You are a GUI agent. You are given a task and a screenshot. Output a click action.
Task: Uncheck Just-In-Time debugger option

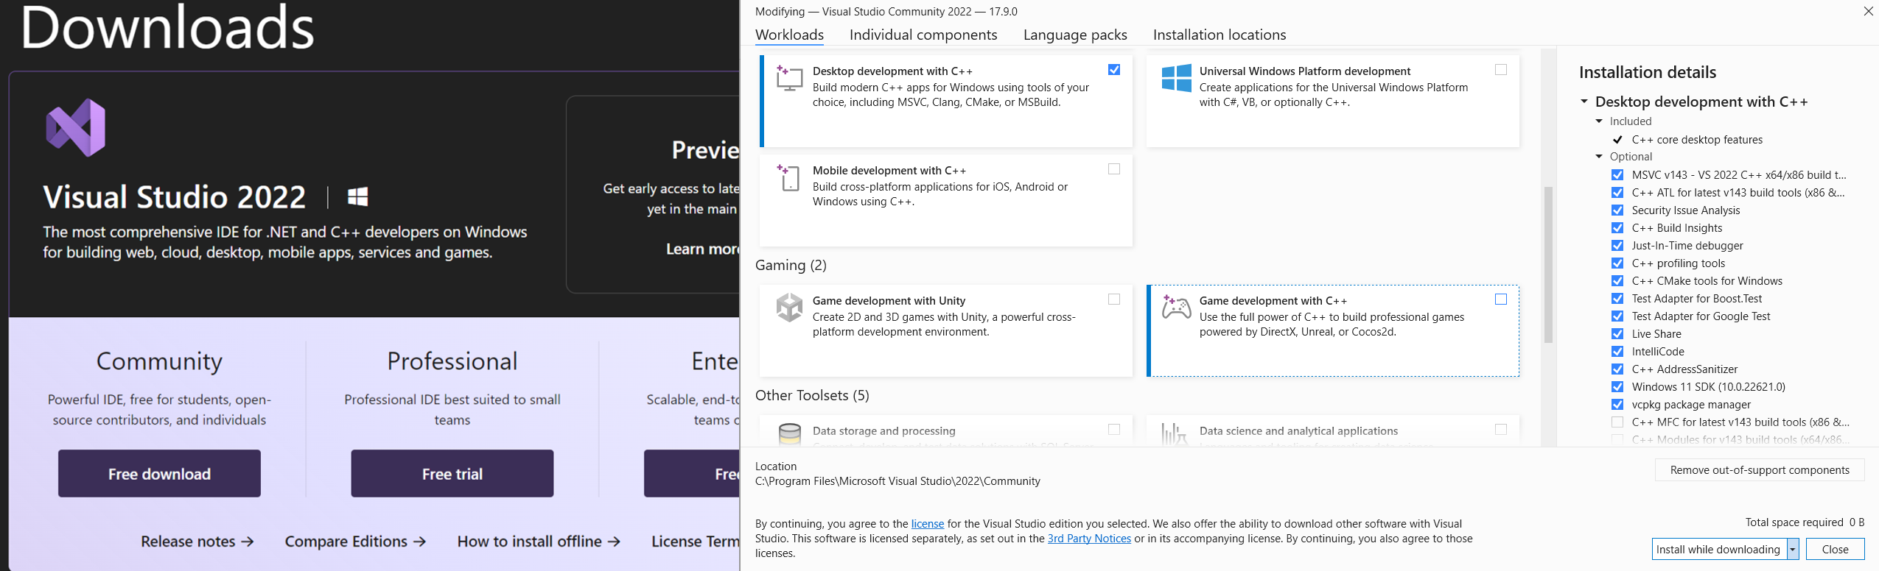[x=1617, y=246]
